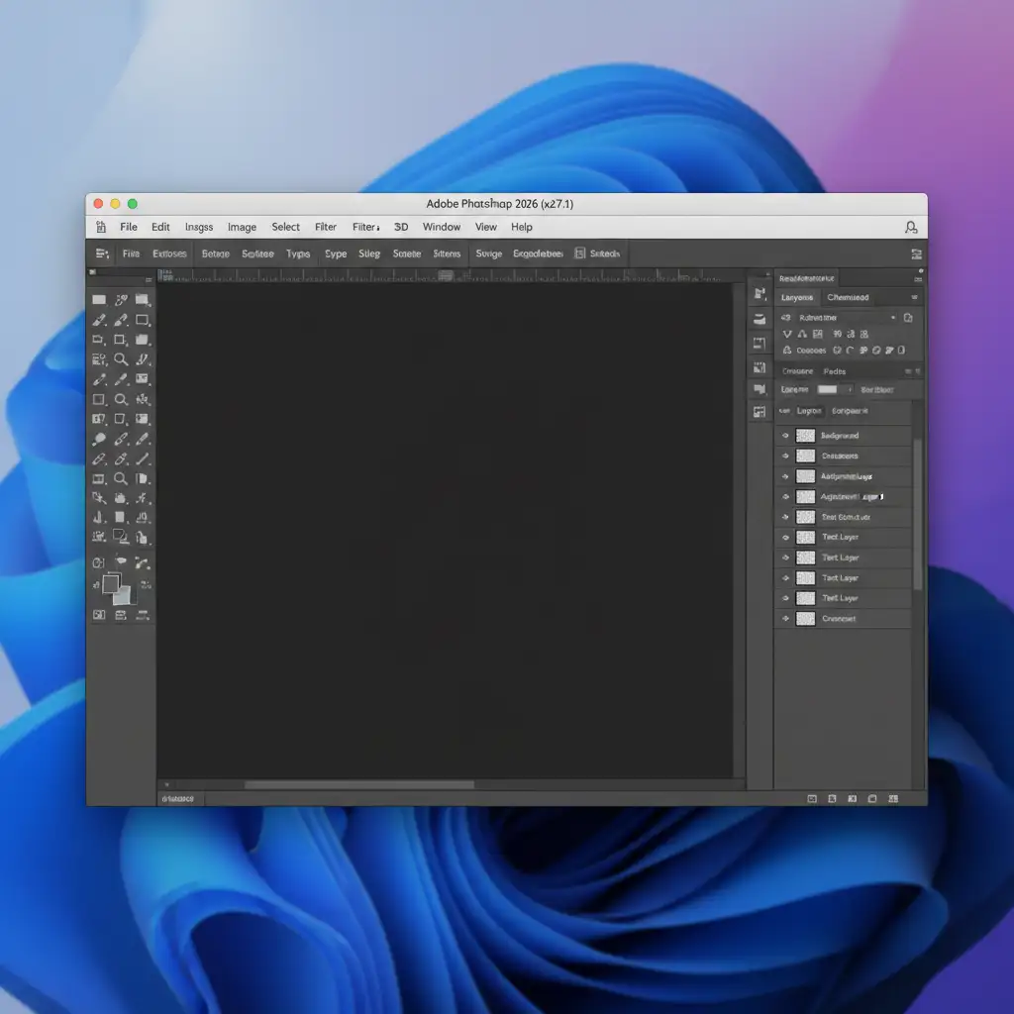
Task: Open the panel options menu beside panel tabs
Action: pos(912,297)
